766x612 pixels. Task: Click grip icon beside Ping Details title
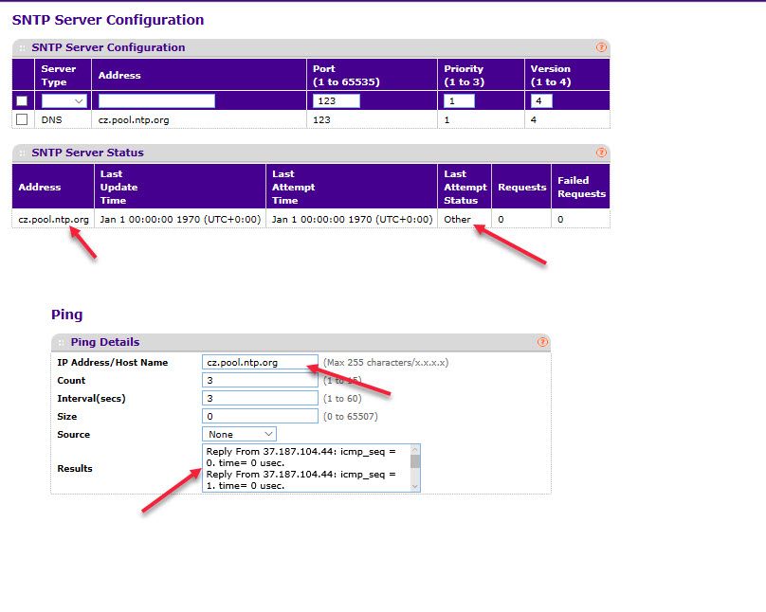[x=61, y=342]
